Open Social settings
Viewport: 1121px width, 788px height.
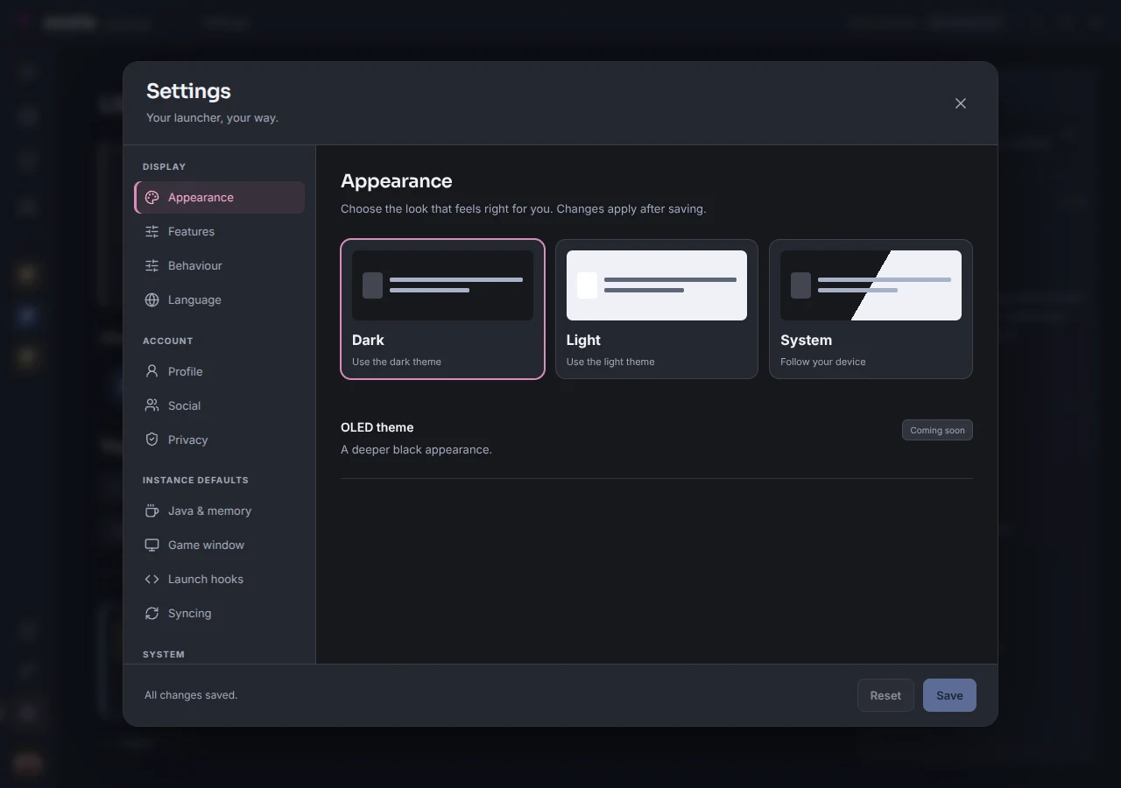[x=220, y=406]
